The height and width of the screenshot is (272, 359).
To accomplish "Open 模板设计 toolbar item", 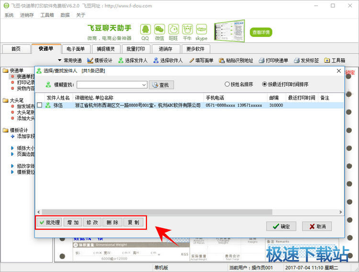I will coord(100,61).
